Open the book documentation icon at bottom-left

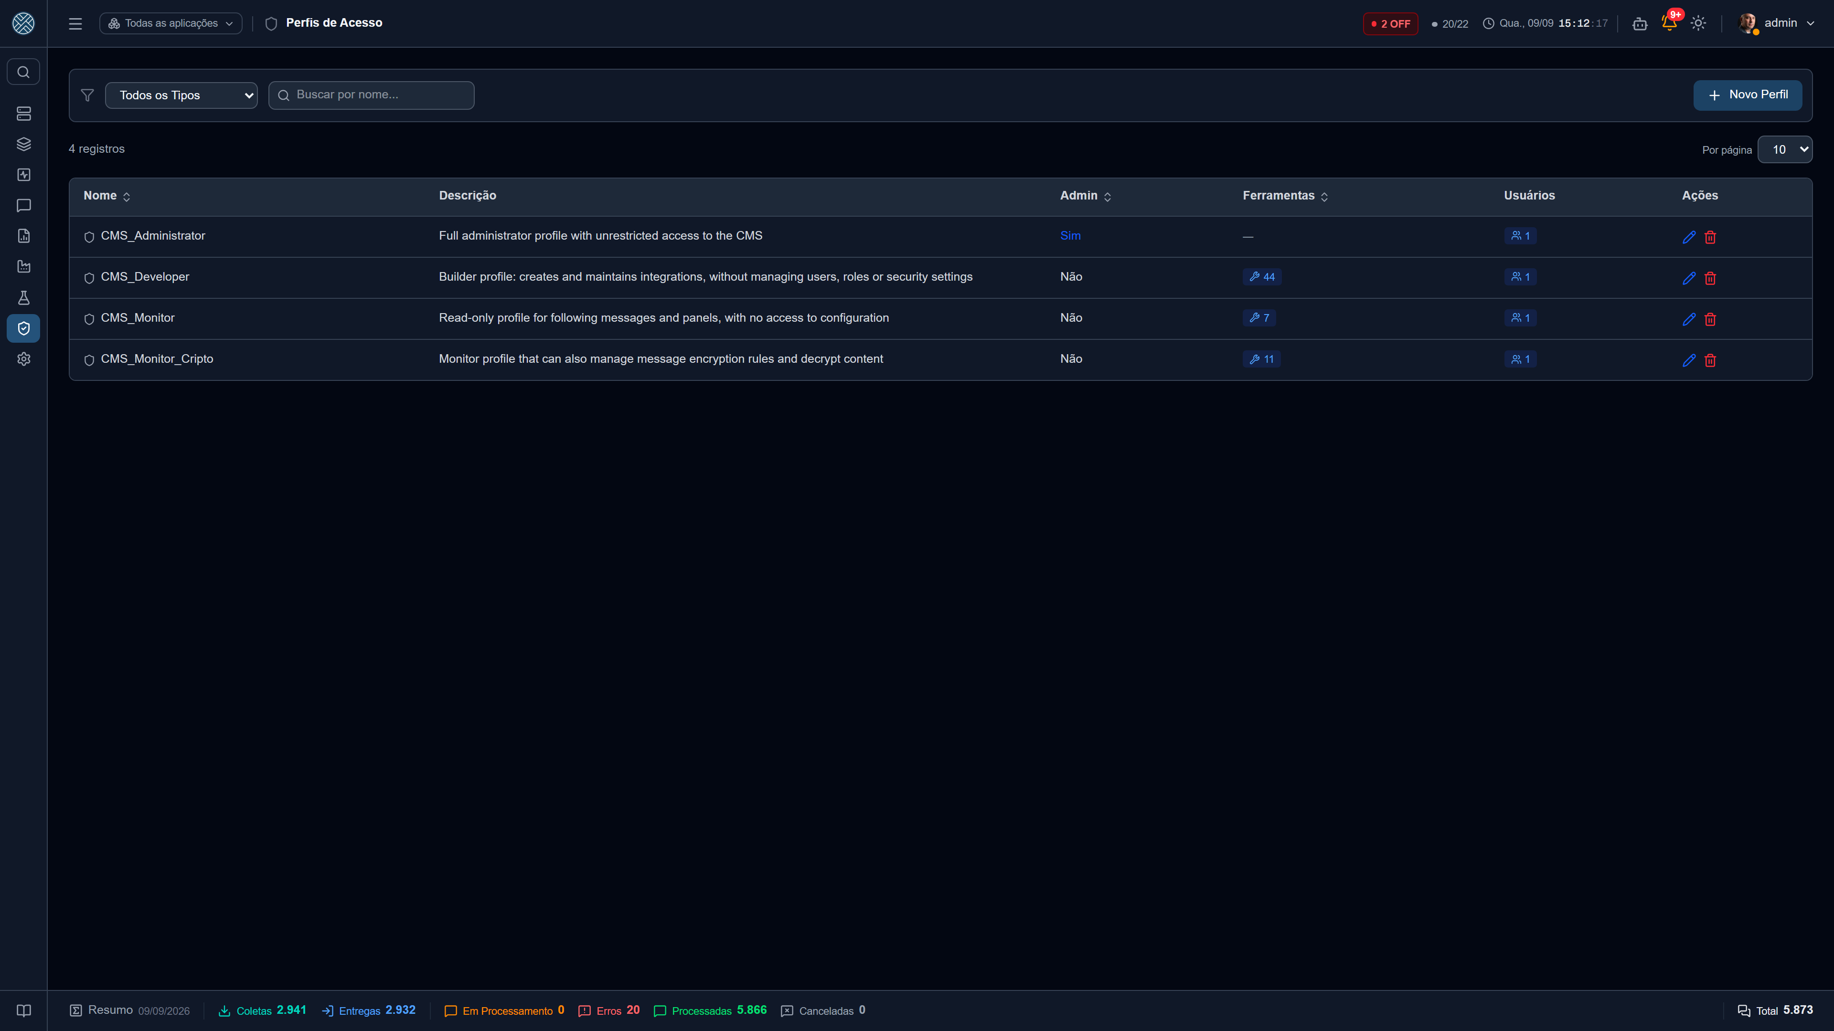[x=23, y=1010]
